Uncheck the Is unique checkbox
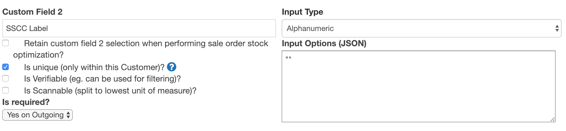The width and height of the screenshot is (566, 131). point(5,67)
